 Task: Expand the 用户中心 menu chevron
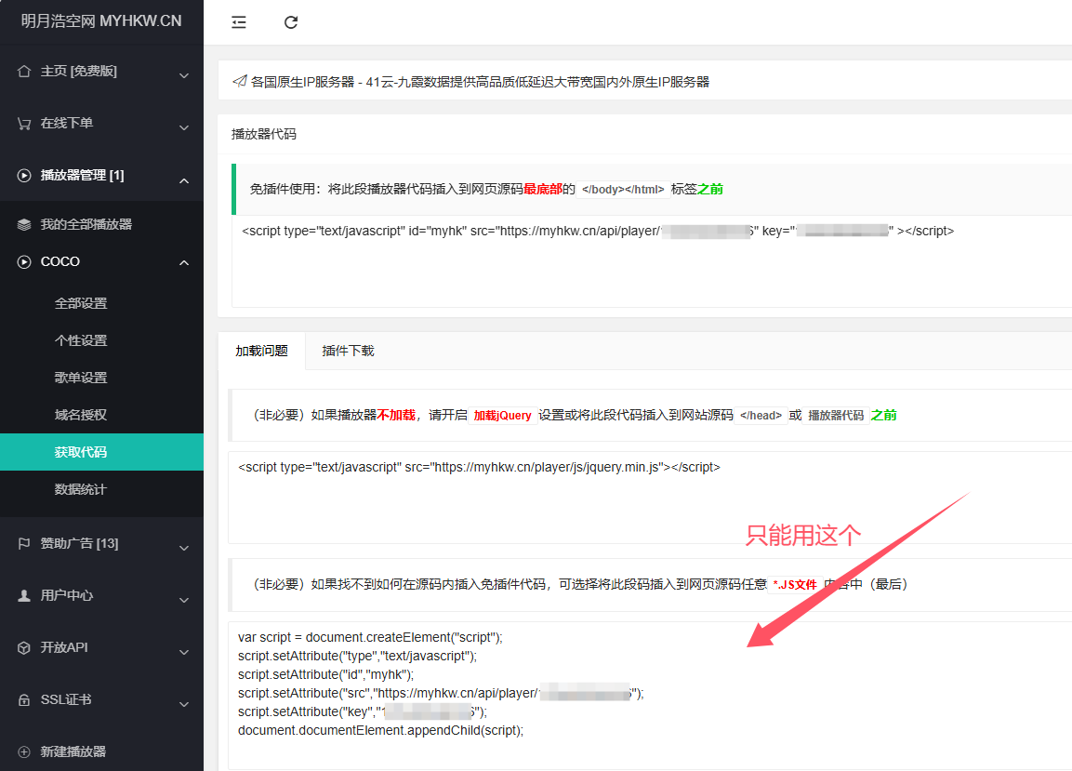click(x=184, y=600)
